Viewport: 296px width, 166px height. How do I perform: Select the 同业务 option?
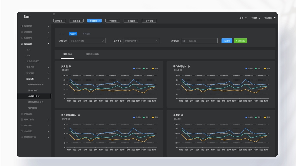point(73,34)
